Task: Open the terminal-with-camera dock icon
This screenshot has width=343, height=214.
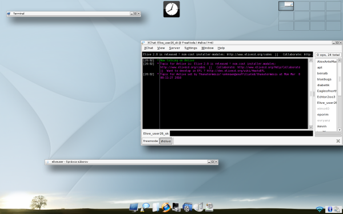Action: (x=176, y=207)
